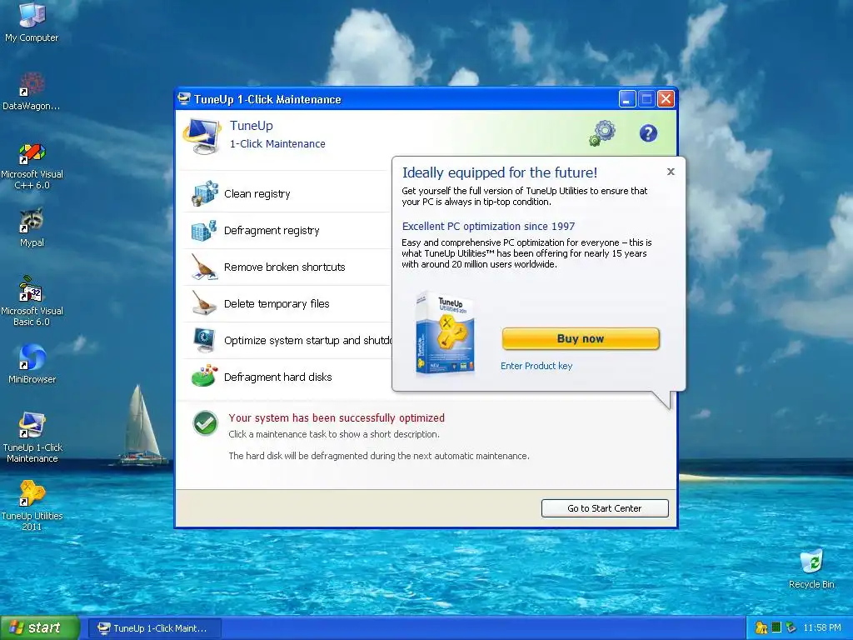Click the title bar TuneUp window icon
Screen dimensions: 853x640
click(x=184, y=98)
